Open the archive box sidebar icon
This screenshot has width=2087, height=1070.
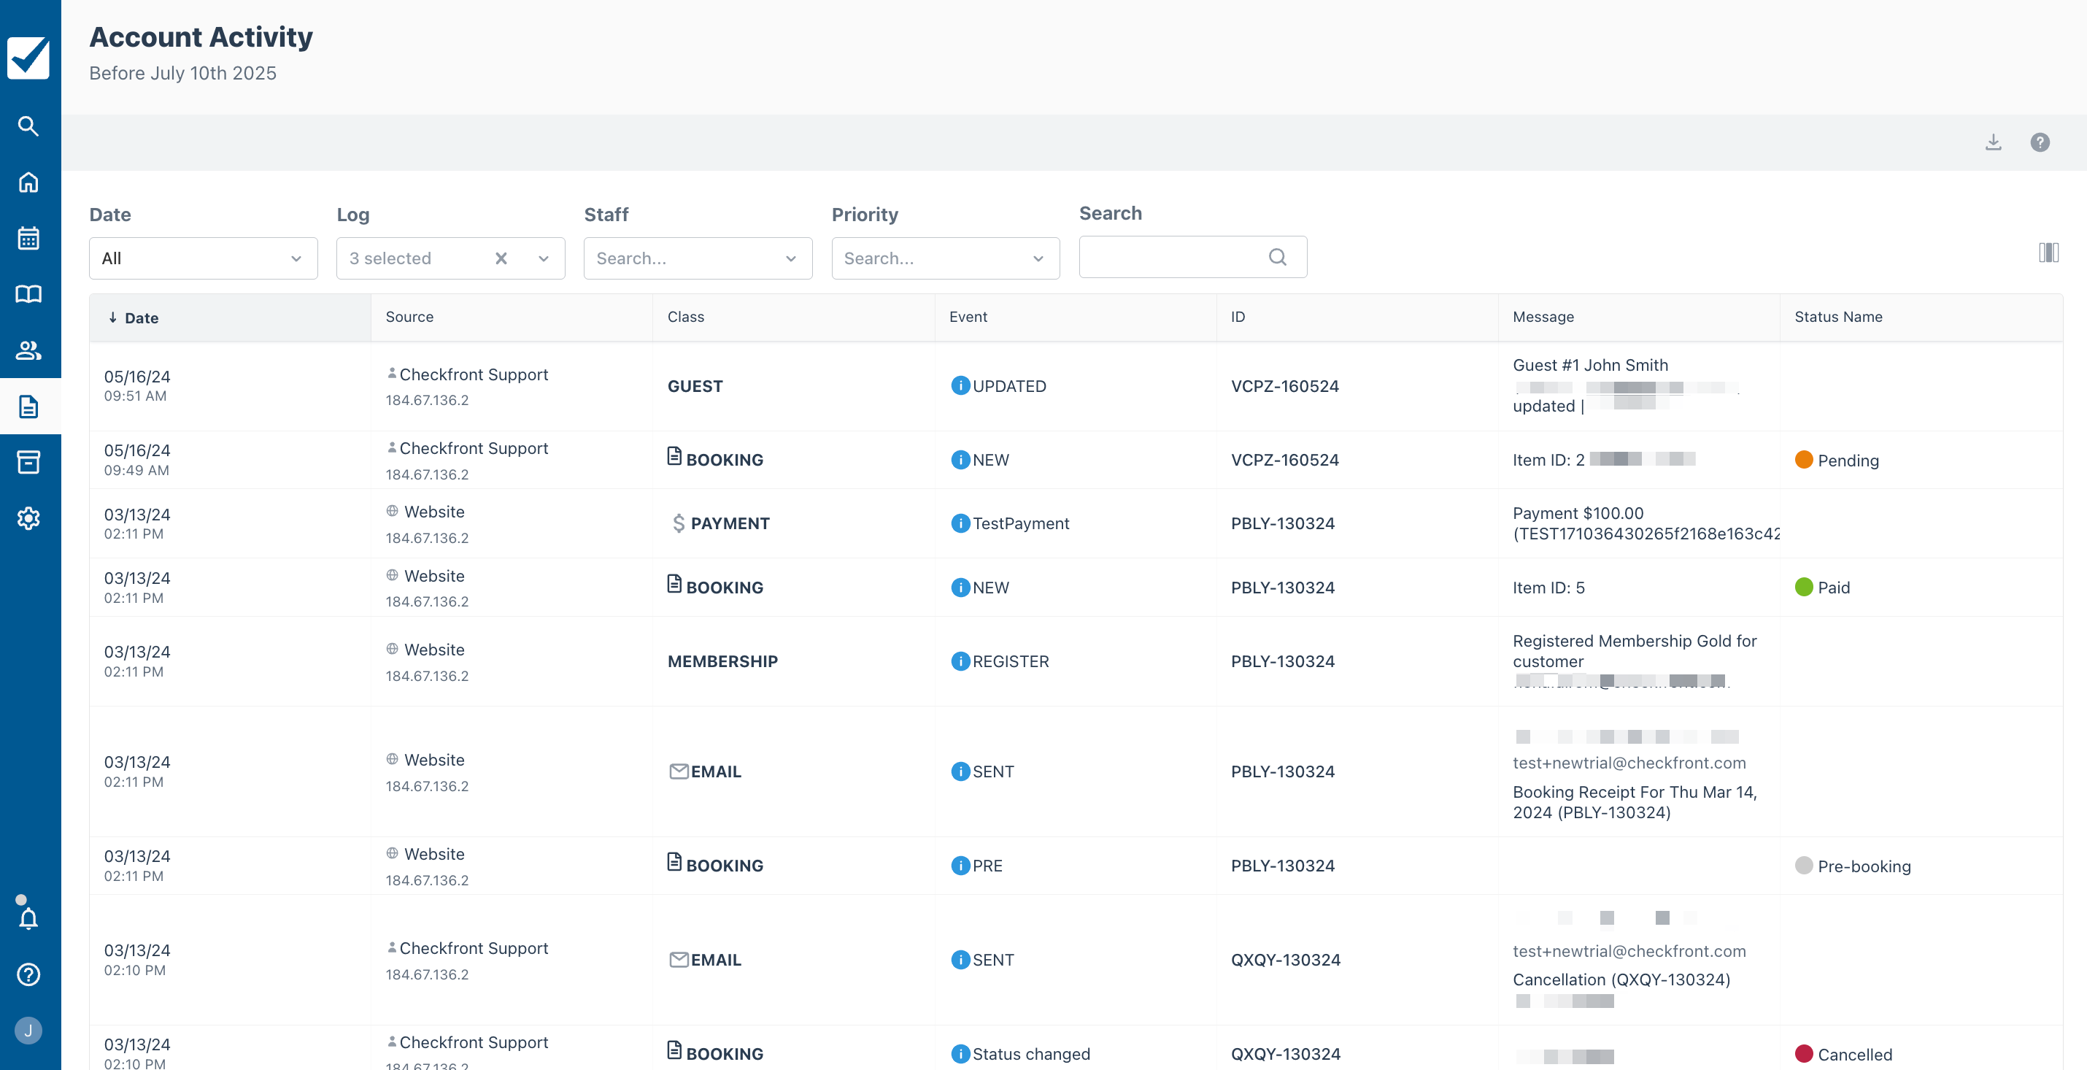coord(28,462)
